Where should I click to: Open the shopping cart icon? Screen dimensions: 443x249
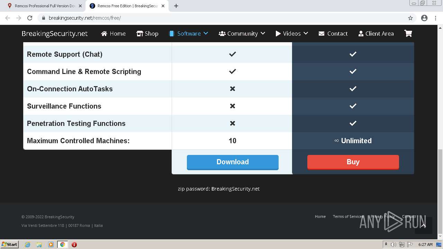coord(408,34)
